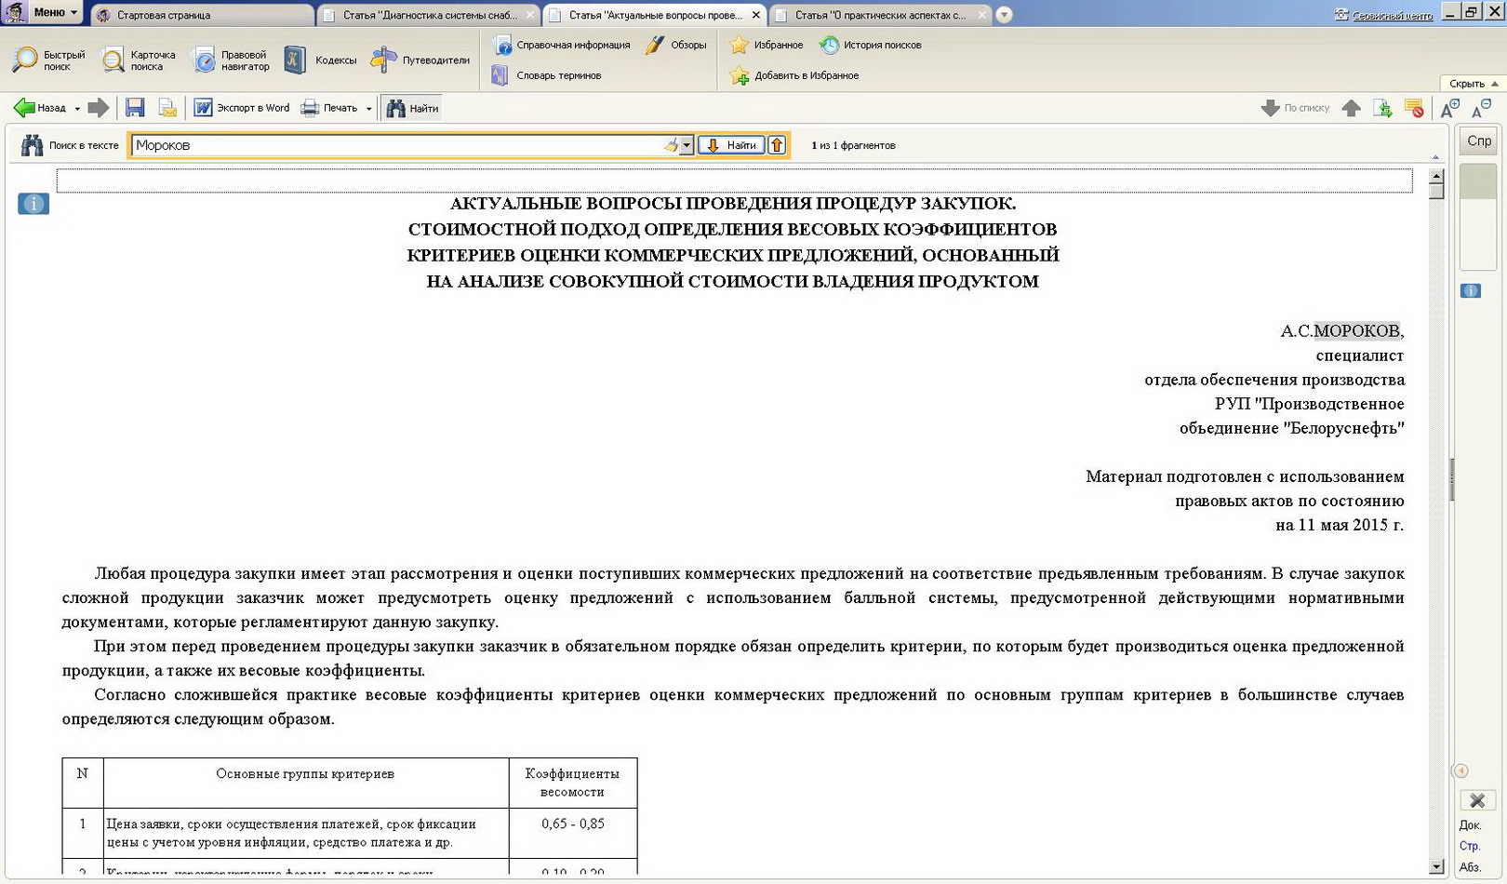Open the Меню dropdown

54,12
